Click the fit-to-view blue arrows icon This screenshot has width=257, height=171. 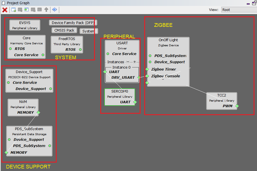coord(54,10)
